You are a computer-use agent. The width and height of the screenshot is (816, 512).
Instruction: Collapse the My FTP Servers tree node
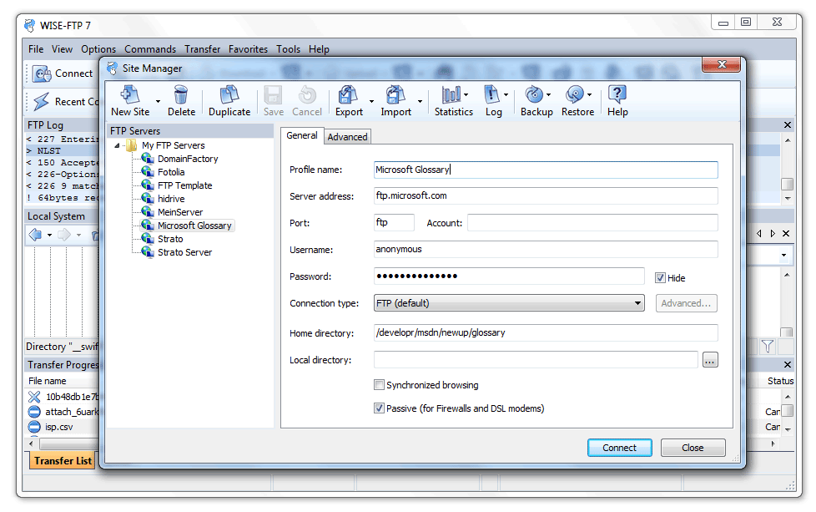click(x=117, y=146)
